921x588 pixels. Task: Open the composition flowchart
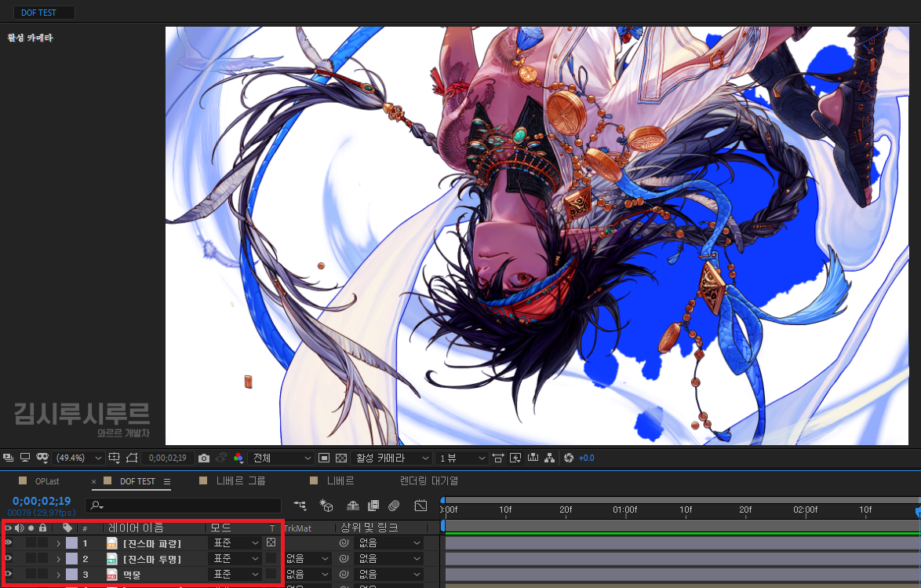tap(550, 458)
